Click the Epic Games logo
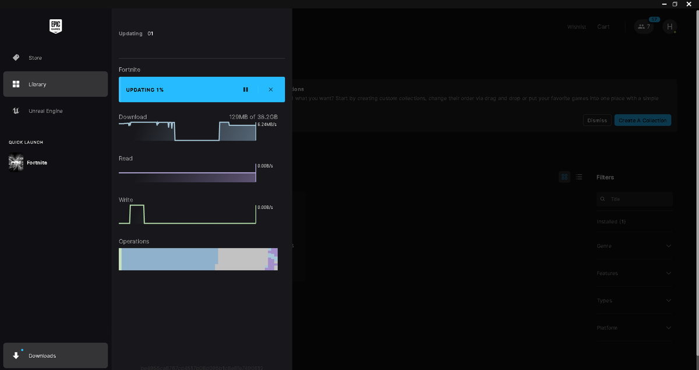The height and width of the screenshot is (370, 699). (55, 26)
